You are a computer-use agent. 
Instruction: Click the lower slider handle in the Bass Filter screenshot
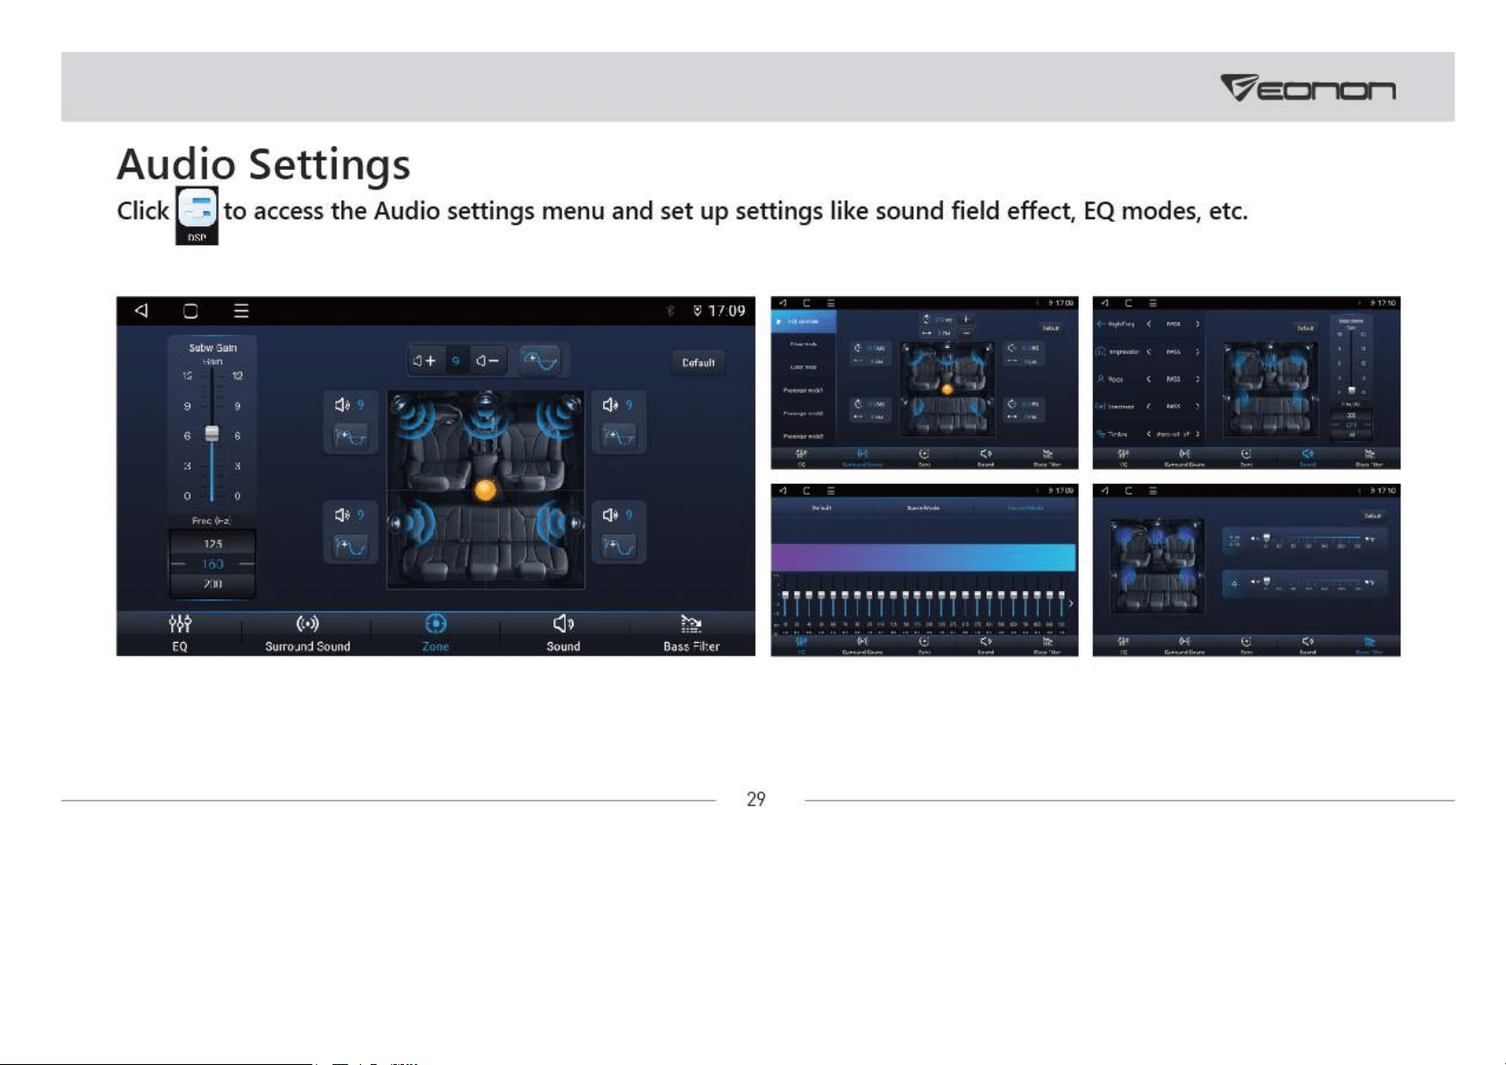(x=1266, y=581)
